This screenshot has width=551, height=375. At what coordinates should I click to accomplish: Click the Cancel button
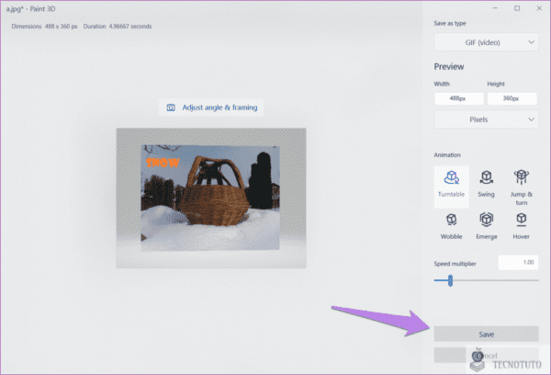tap(486, 356)
